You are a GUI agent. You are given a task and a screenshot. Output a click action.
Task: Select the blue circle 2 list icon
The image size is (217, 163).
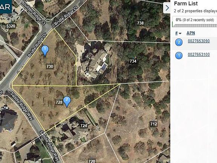[x=179, y=42]
